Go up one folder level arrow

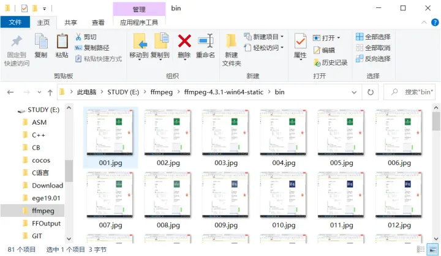point(50,92)
